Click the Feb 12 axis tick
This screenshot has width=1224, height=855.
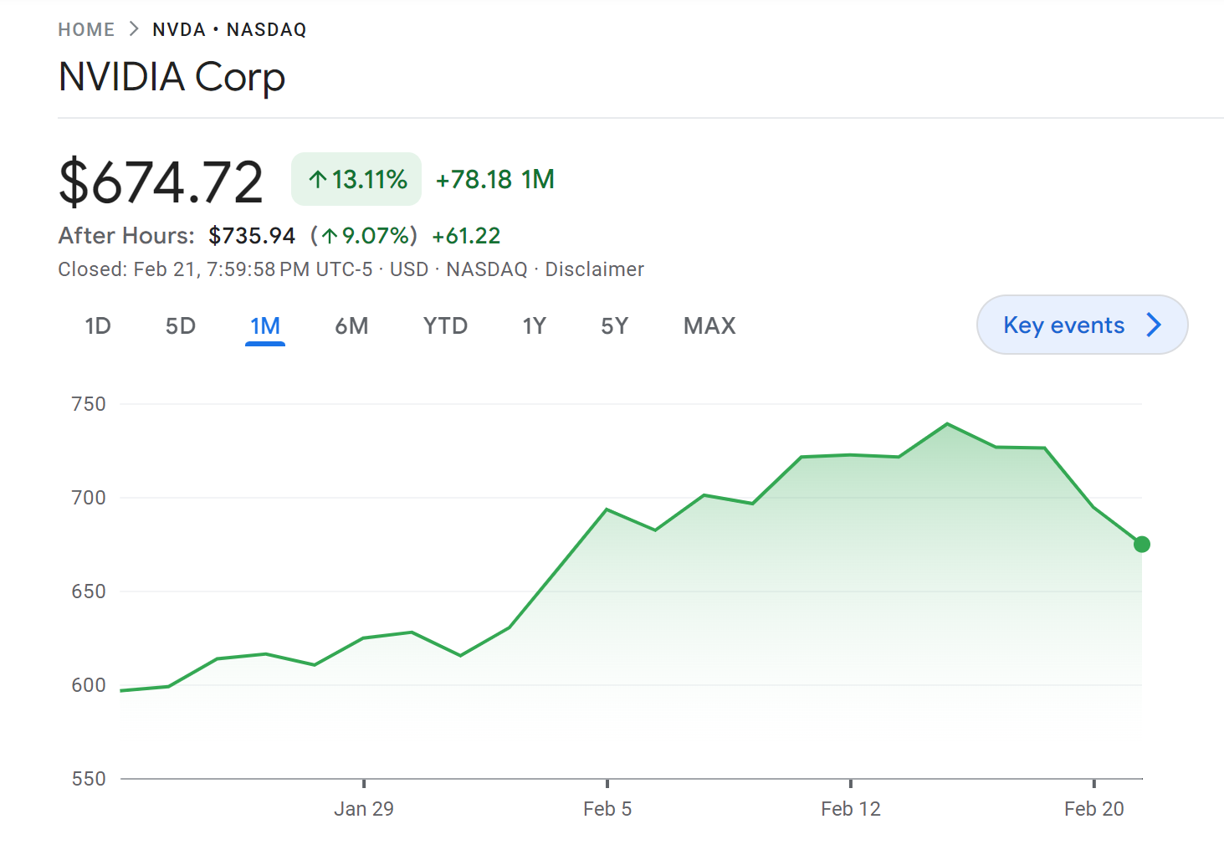pyautogui.click(x=851, y=784)
